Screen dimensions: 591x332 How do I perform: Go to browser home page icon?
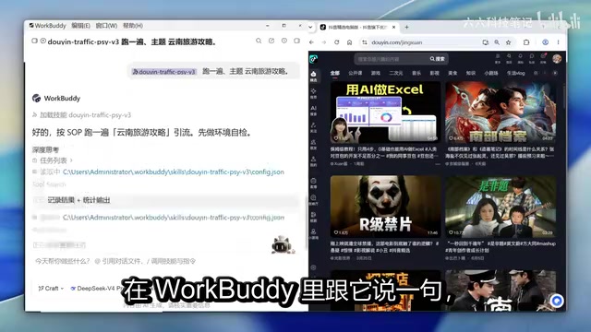coord(349,42)
